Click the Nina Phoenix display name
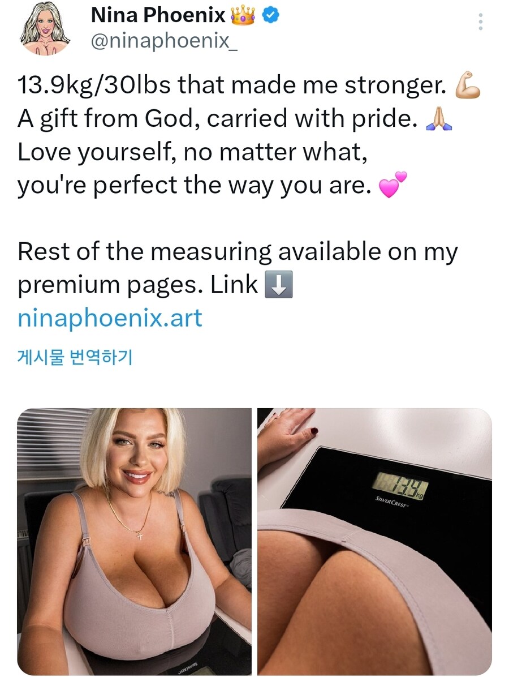The image size is (509, 677). [158, 15]
